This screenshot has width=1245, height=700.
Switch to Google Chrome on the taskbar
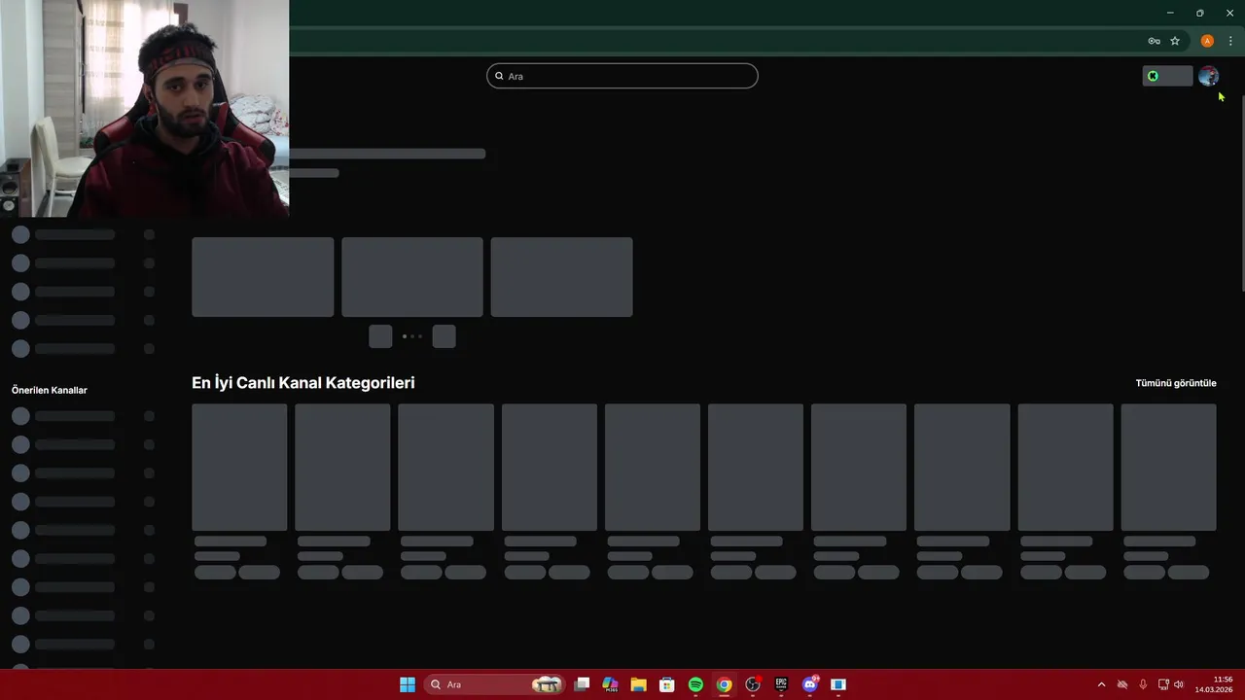724,684
